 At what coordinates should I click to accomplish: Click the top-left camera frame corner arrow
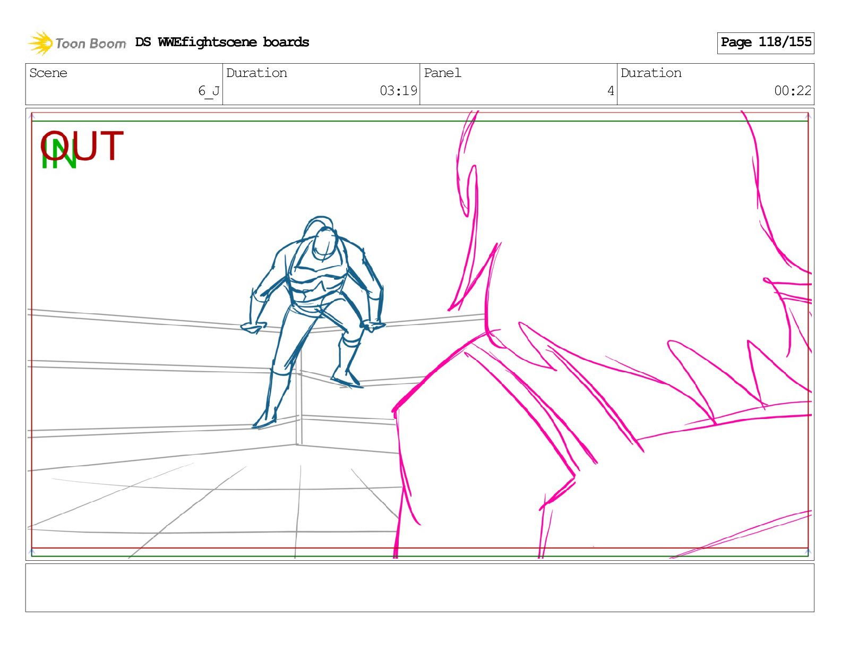[x=32, y=115]
